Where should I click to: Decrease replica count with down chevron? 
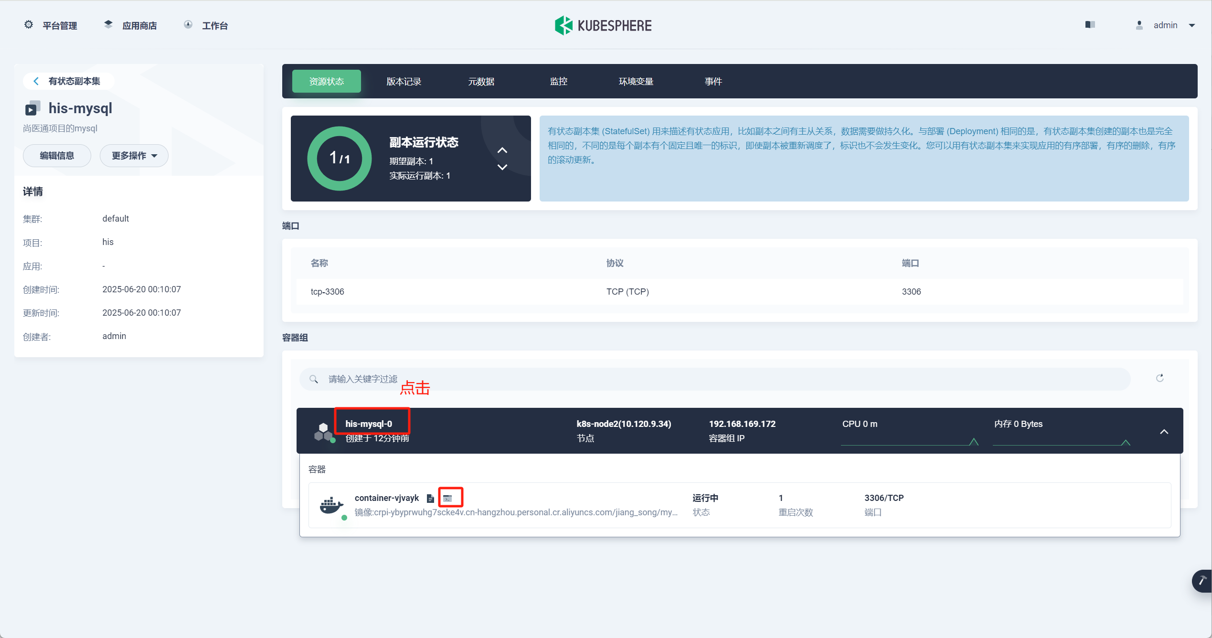[502, 167]
